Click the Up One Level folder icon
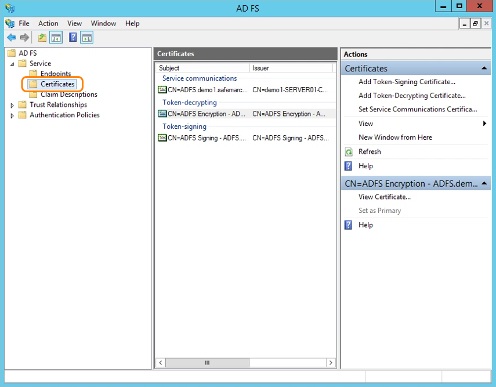Image resolution: width=496 pixels, height=387 pixels. [x=42, y=38]
